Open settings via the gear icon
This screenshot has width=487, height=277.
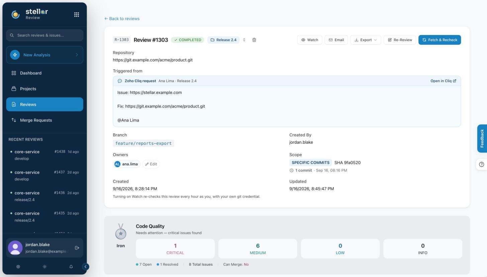(x=18, y=267)
